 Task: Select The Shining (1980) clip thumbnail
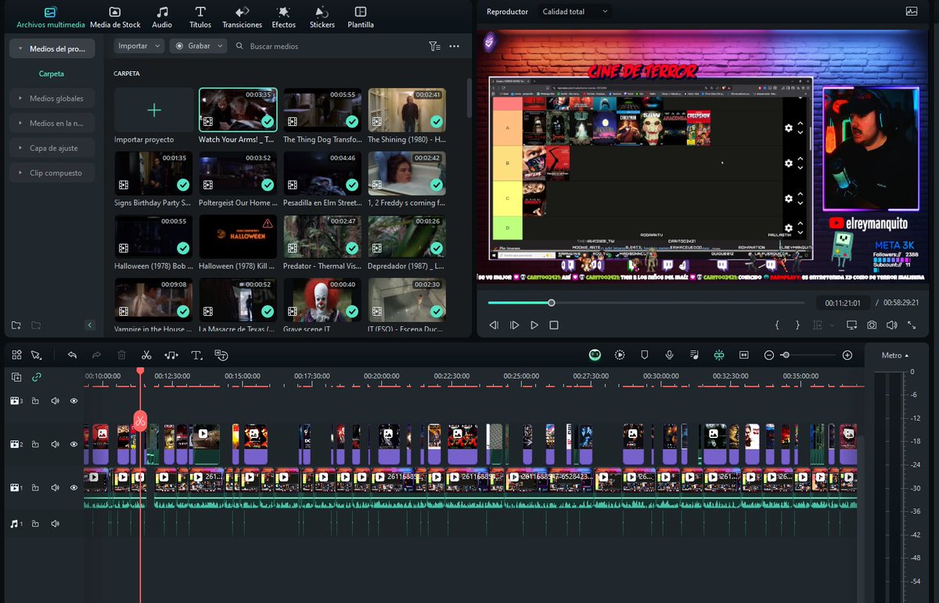pyautogui.click(x=407, y=109)
